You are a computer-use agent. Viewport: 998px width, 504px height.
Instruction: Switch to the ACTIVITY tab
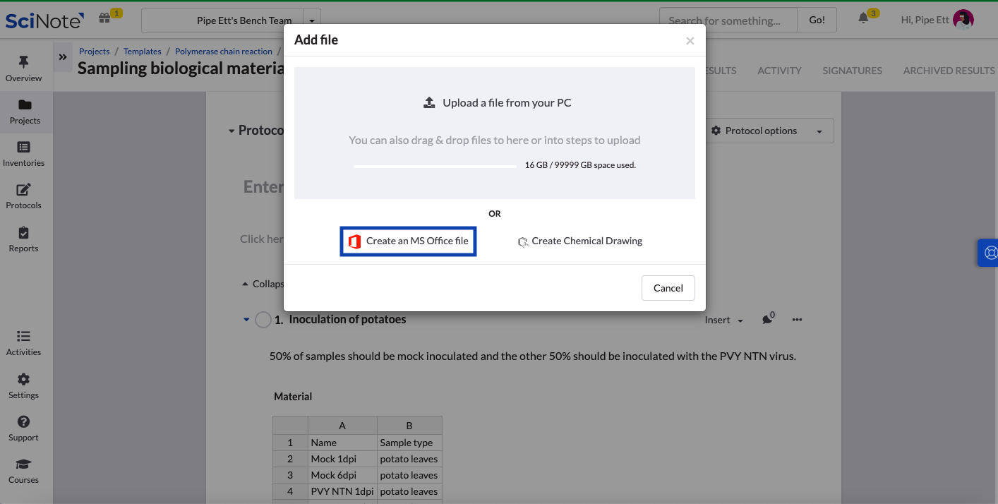(779, 70)
